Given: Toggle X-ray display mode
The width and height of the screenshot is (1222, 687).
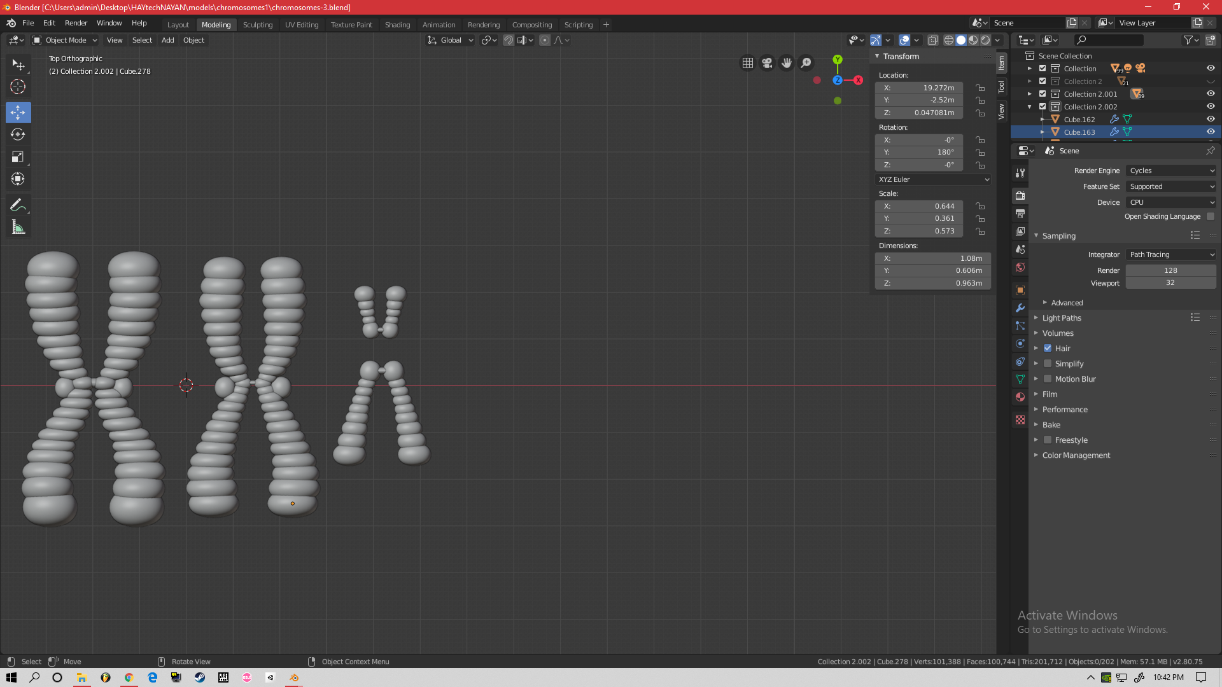Looking at the screenshot, I should (933, 40).
